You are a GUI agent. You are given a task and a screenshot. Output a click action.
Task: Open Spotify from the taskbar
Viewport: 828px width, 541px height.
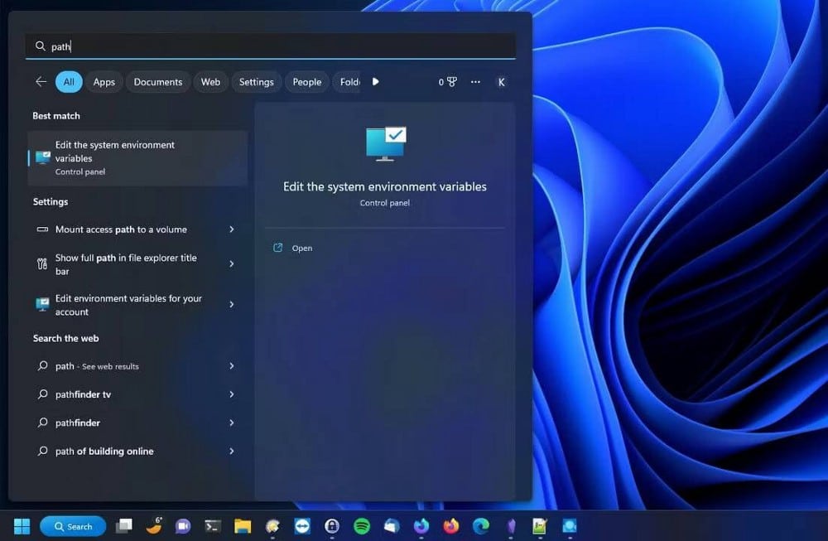tap(362, 526)
